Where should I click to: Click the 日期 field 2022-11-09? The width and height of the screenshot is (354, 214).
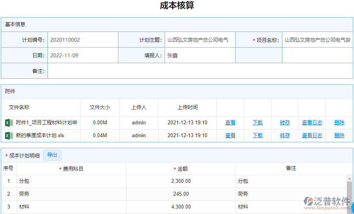point(83,55)
